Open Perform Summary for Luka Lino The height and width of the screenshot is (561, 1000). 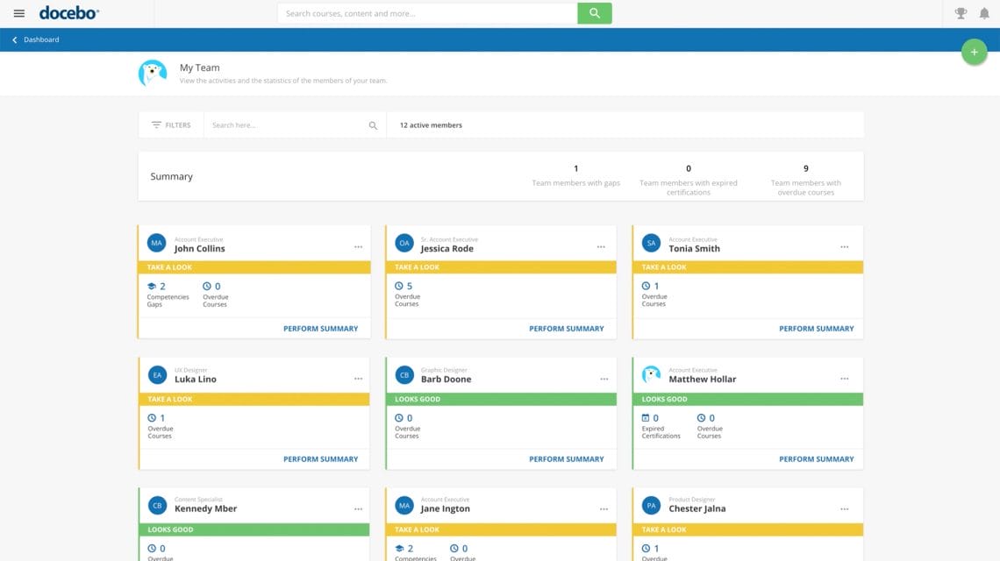click(321, 459)
